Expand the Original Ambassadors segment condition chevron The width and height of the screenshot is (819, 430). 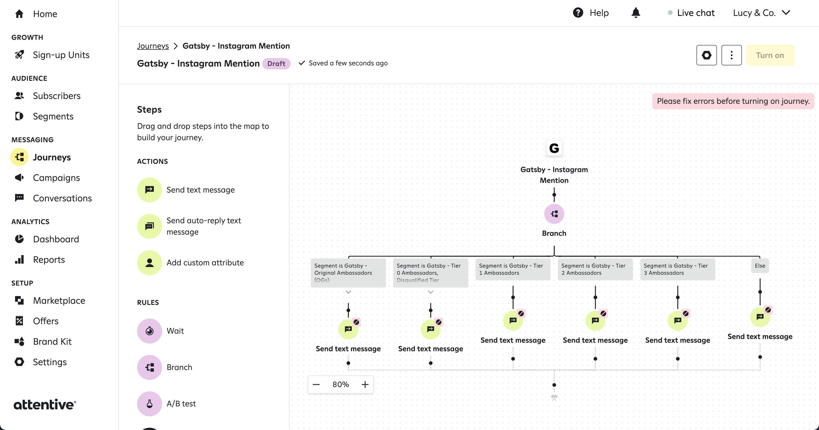coord(348,292)
